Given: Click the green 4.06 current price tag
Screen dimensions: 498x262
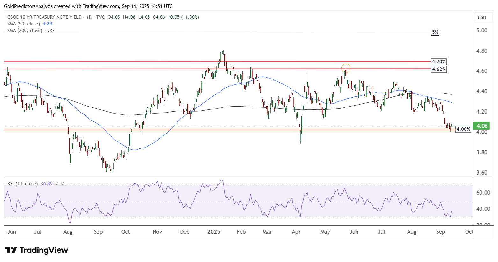Looking at the screenshot, I should coord(481,126).
